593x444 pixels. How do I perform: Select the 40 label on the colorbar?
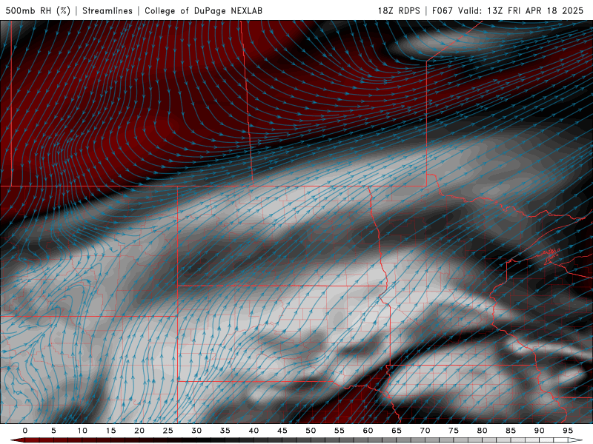254,431
